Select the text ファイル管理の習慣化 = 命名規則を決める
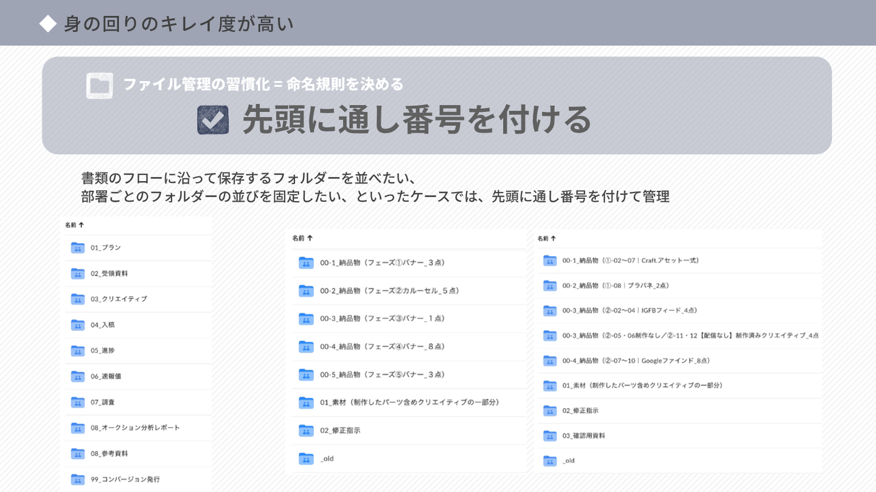876x492 pixels. [x=263, y=85]
